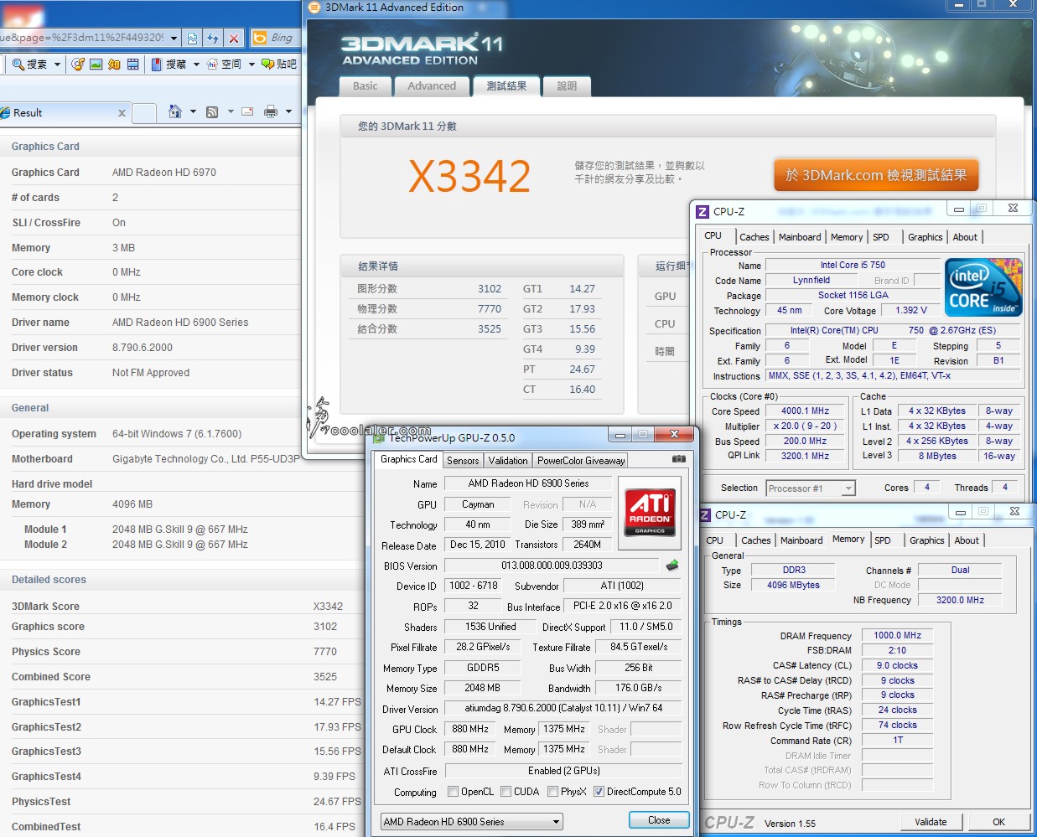Click the compatibility view icon in address bar
1037x837 pixels.
tap(193, 38)
